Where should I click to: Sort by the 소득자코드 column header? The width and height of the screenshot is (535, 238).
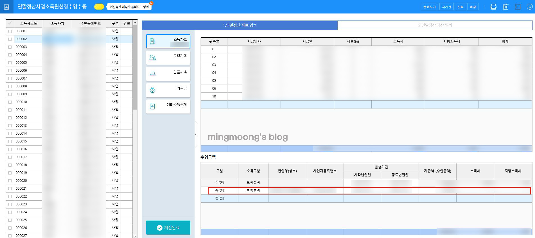[28, 23]
